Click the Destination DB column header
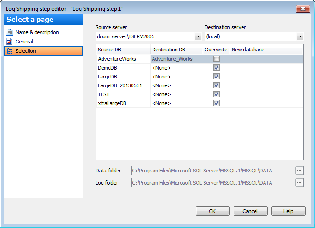The height and width of the screenshot is (228, 315). click(x=176, y=50)
